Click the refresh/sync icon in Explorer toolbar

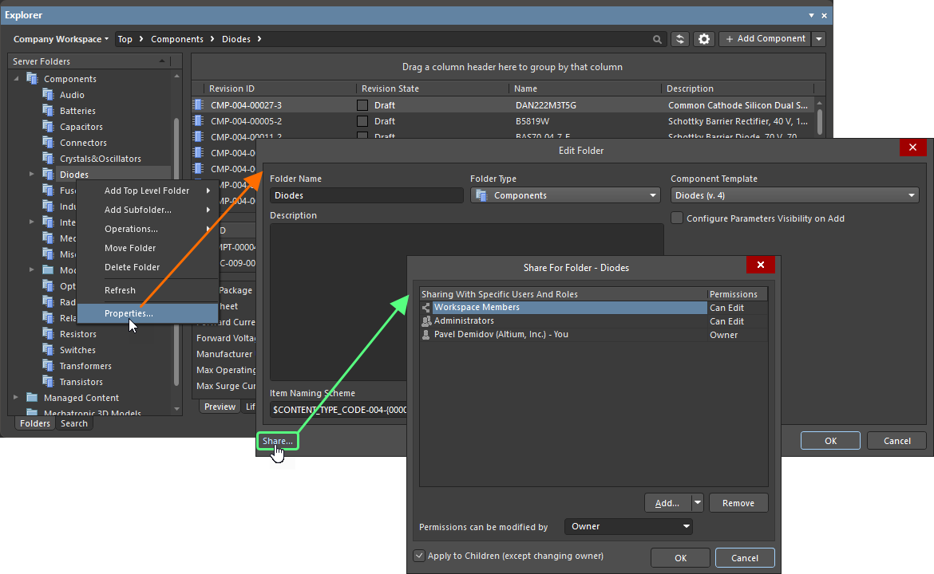[x=679, y=39]
